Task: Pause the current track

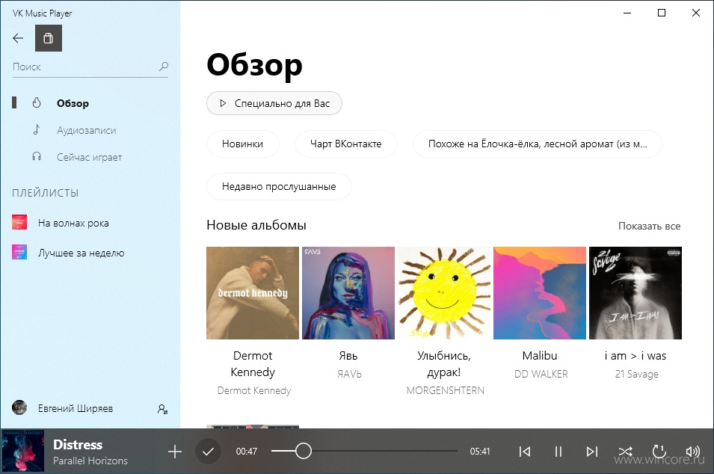Action: pos(558,452)
